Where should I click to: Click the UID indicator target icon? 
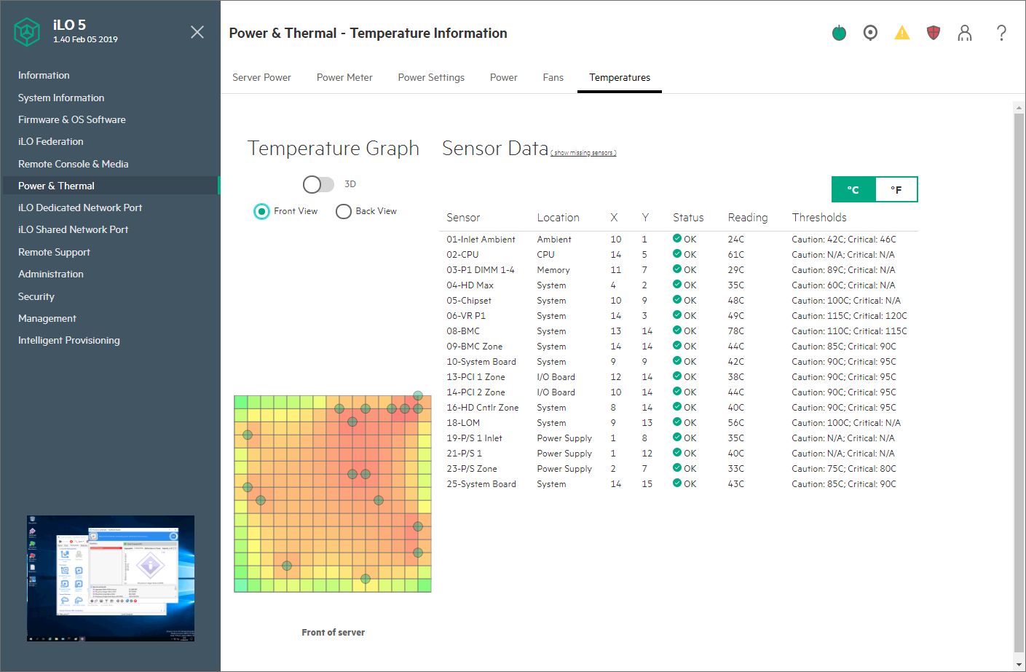click(870, 33)
